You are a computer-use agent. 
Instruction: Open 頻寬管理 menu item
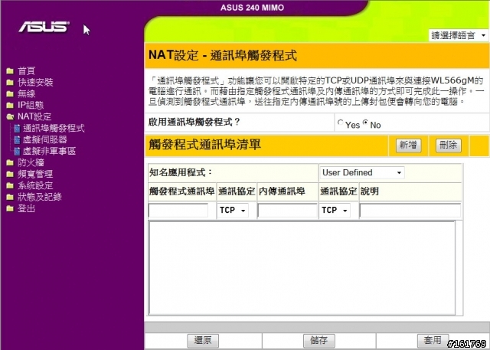pyautogui.click(x=35, y=174)
